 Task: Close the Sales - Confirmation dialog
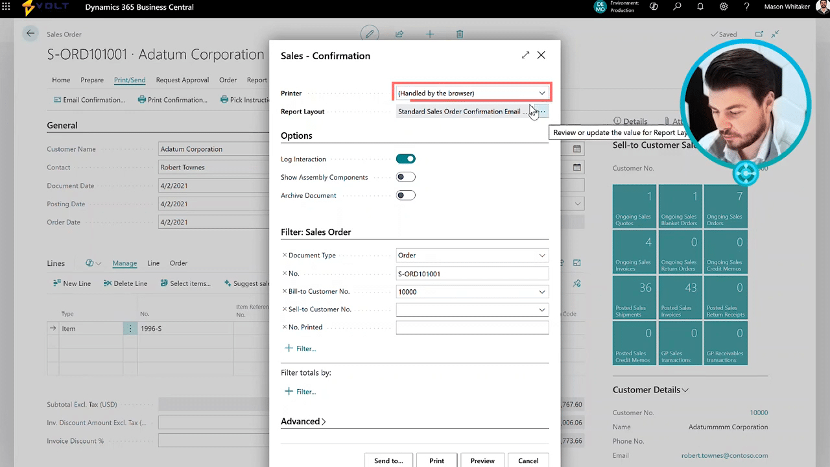click(541, 55)
